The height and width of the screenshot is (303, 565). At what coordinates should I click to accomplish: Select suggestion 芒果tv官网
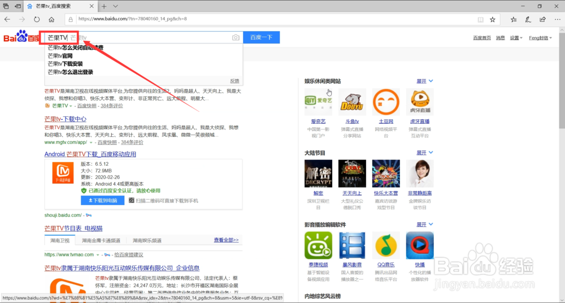[60, 56]
